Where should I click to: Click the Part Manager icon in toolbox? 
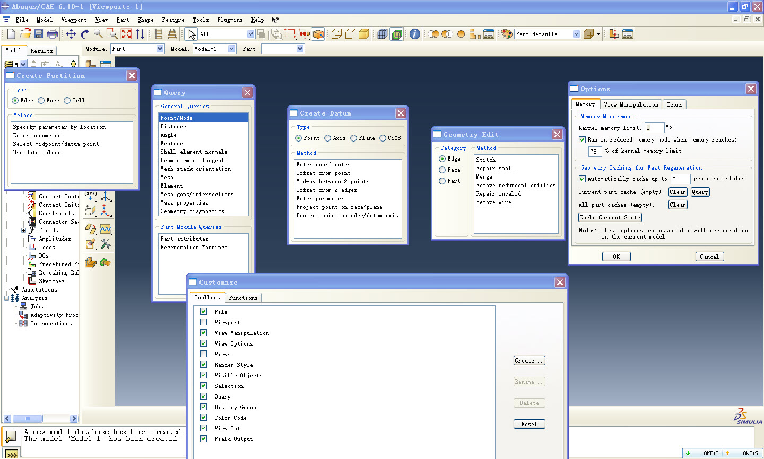pos(106,65)
